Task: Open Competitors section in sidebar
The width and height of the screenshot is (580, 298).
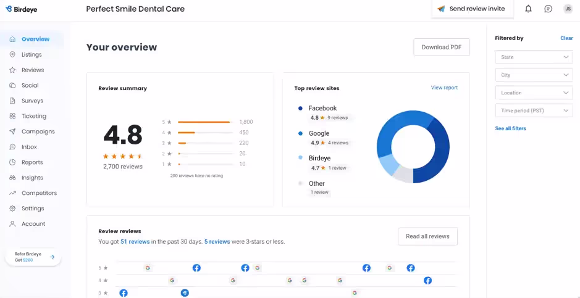Action: (x=38, y=193)
